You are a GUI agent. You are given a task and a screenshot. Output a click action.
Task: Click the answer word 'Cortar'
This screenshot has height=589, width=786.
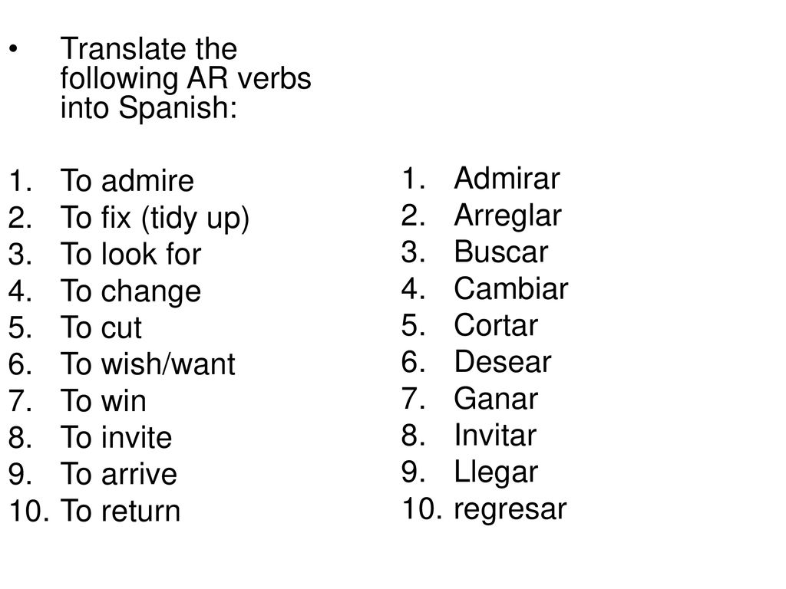tap(496, 325)
